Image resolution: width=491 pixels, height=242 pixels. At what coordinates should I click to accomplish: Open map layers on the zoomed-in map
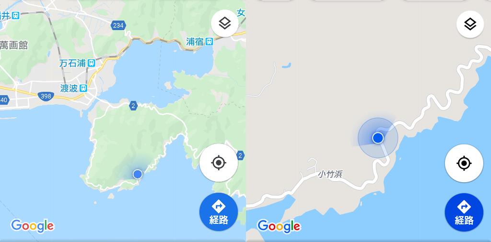(x=470, y=24)
